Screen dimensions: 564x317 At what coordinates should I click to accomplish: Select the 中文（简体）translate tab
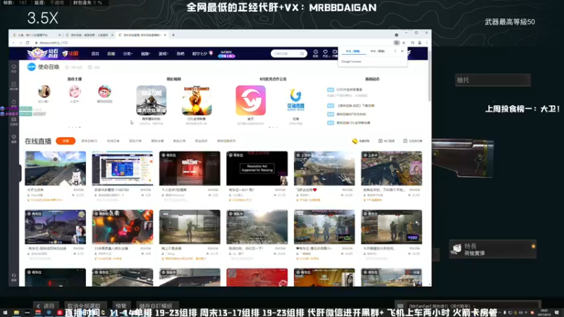point(353,51)
